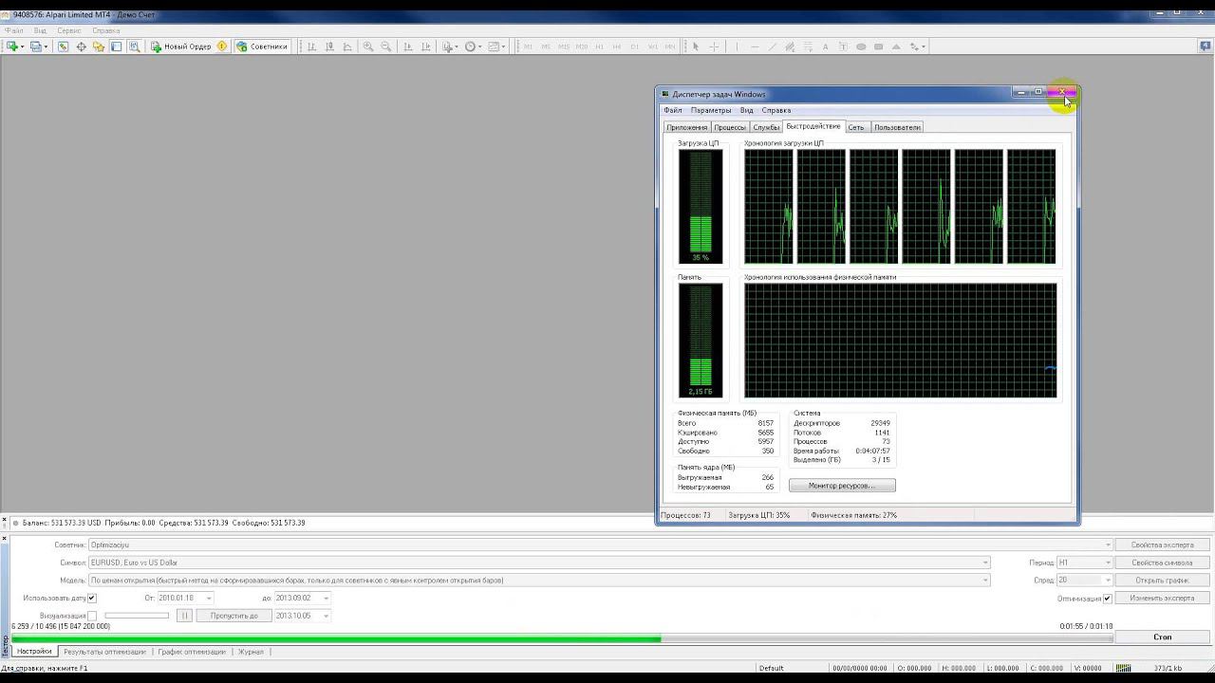The image size is (1215, 683).
Task: Open the Журнал tester tab
Action: [251, 652]
